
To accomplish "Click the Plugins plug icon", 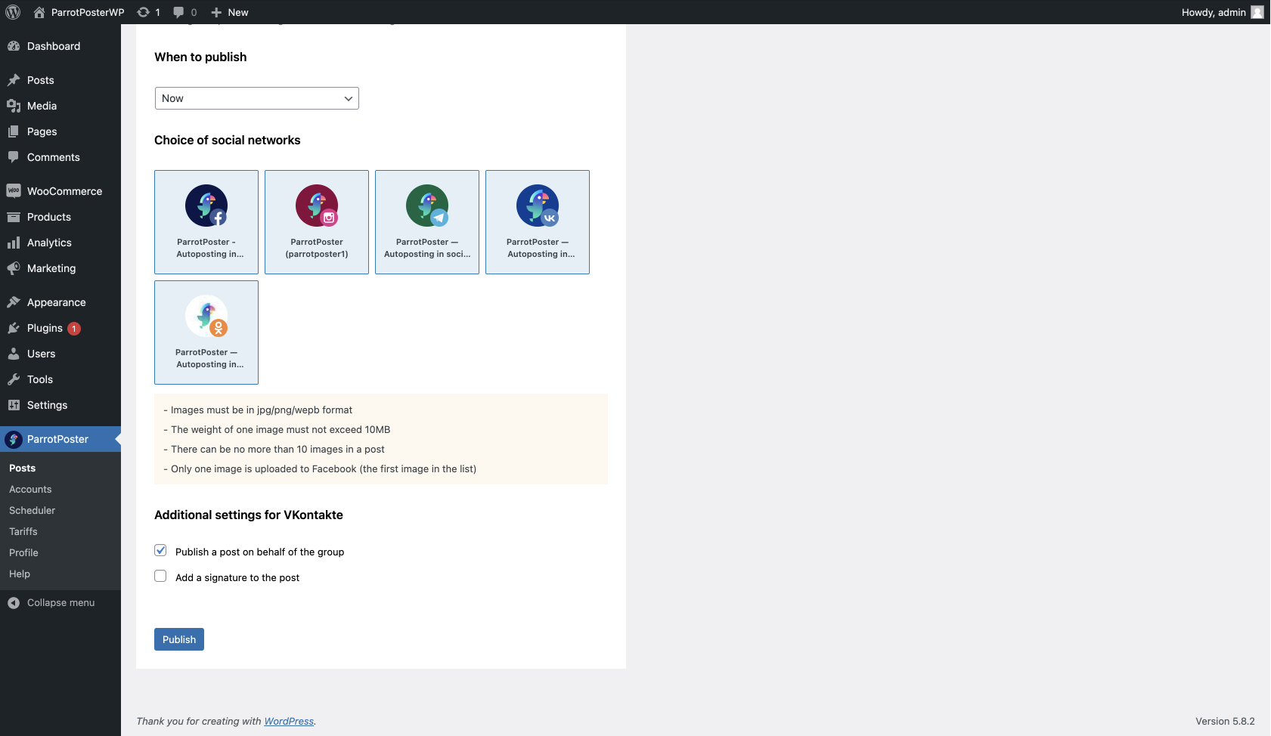I will pos(14,328).
